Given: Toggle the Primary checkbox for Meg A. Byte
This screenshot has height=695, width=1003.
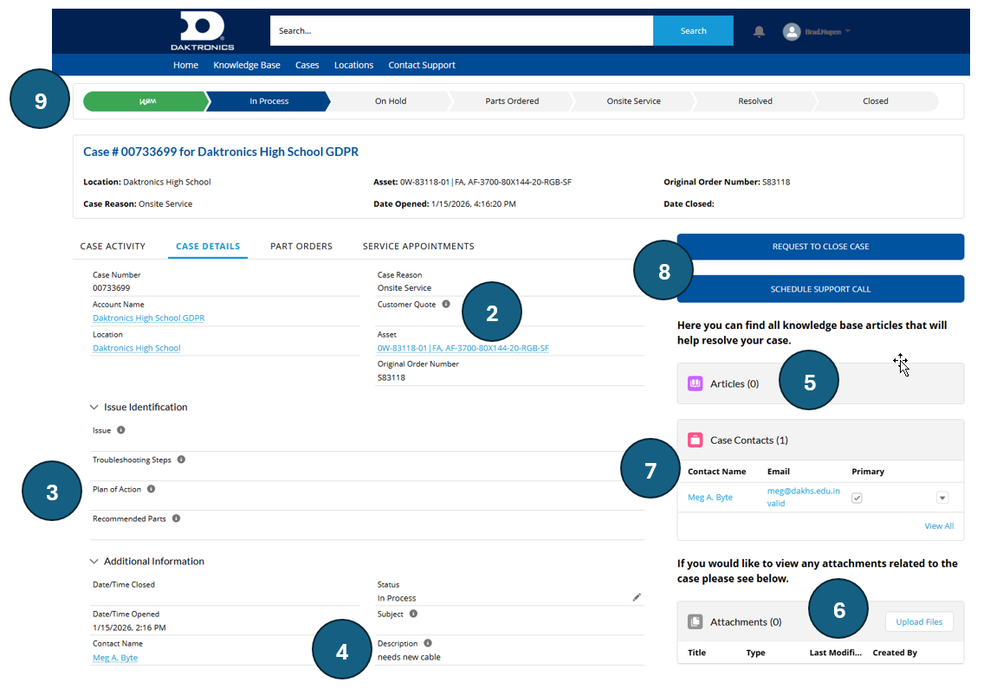Looking at the screenshot, I should coord(857,498).
